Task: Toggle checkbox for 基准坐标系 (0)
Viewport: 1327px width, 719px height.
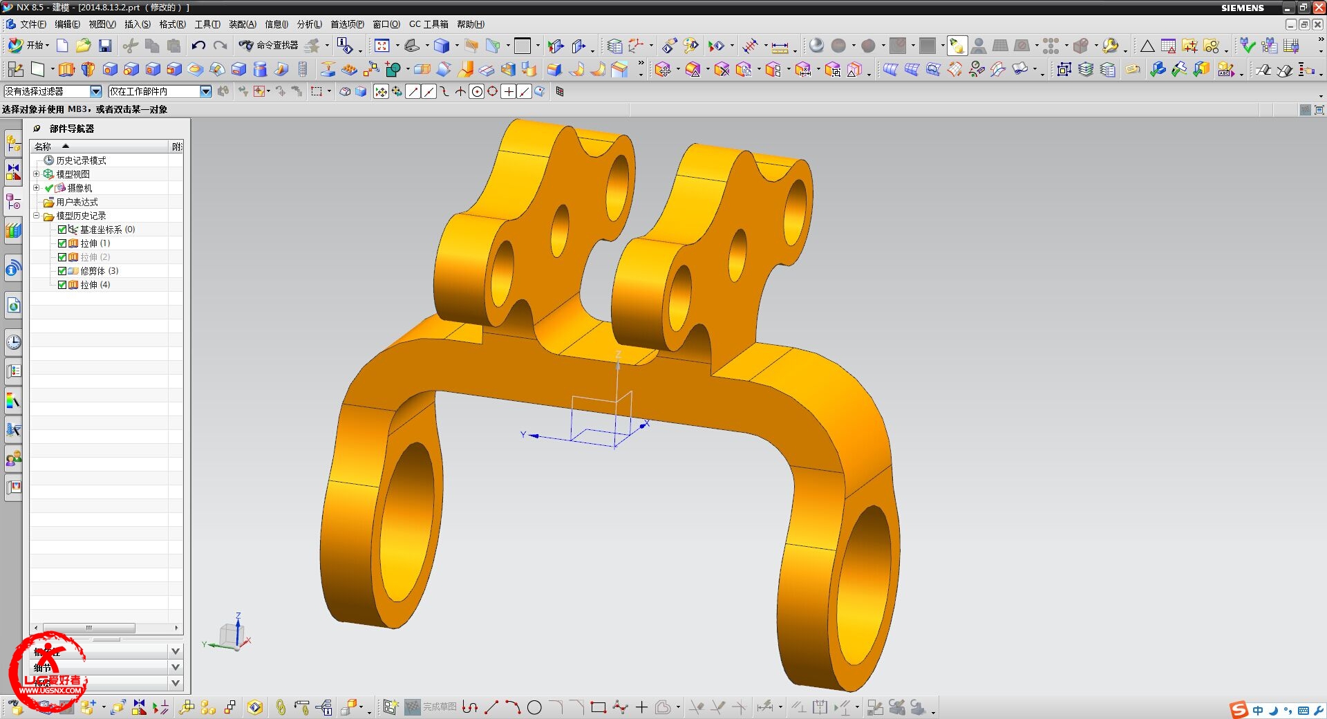Action: pos(62,230)
